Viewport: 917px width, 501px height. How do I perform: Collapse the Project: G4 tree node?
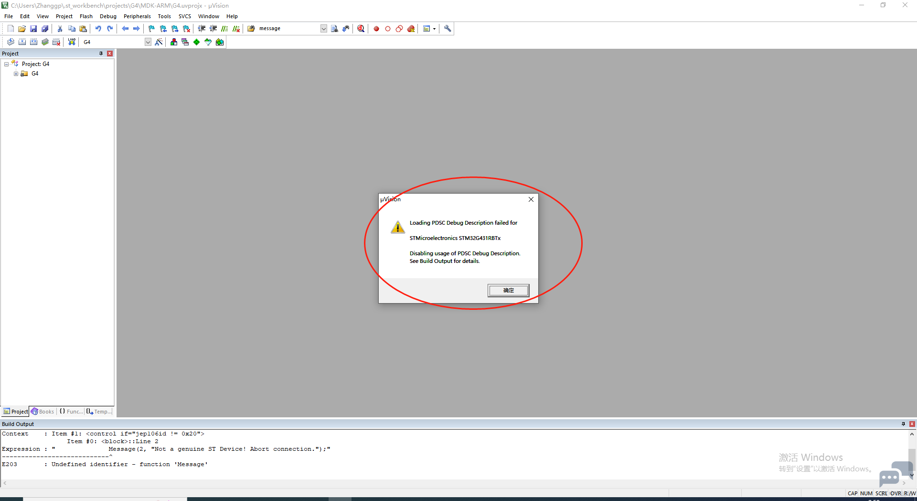6,64
